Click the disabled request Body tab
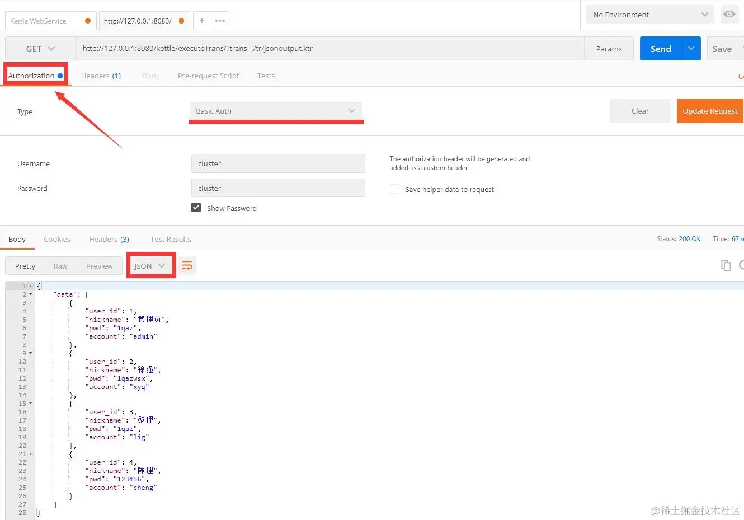Viewport: 744px width, 520px height. click(x=150, y=76)
